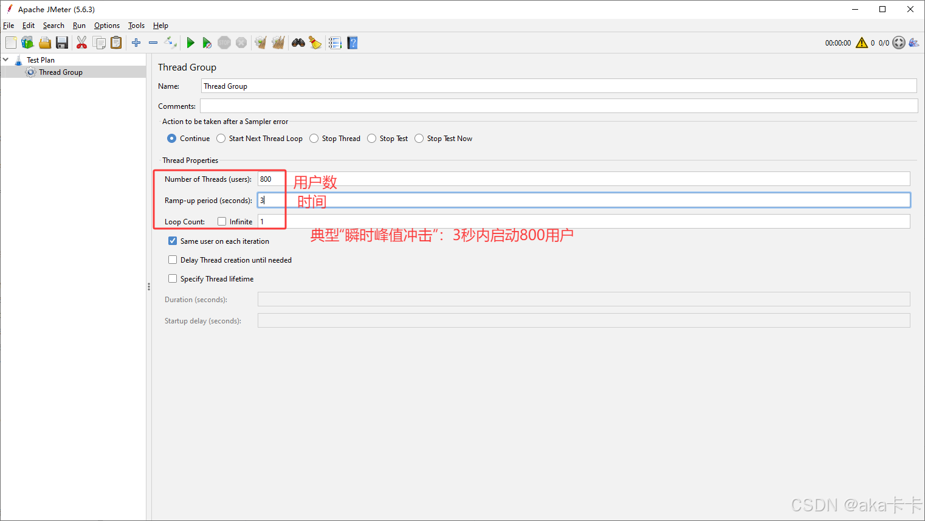Viewport: 925px width, 521px height.
Task: Select Test Plan label in the tree
Action: point(41,60)
